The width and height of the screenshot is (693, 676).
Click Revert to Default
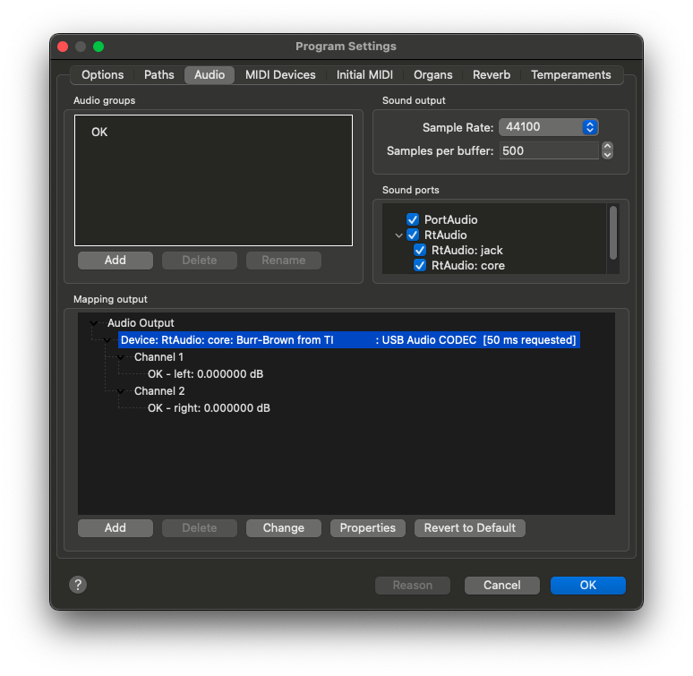pyautogui.click(x=470, y=528)
